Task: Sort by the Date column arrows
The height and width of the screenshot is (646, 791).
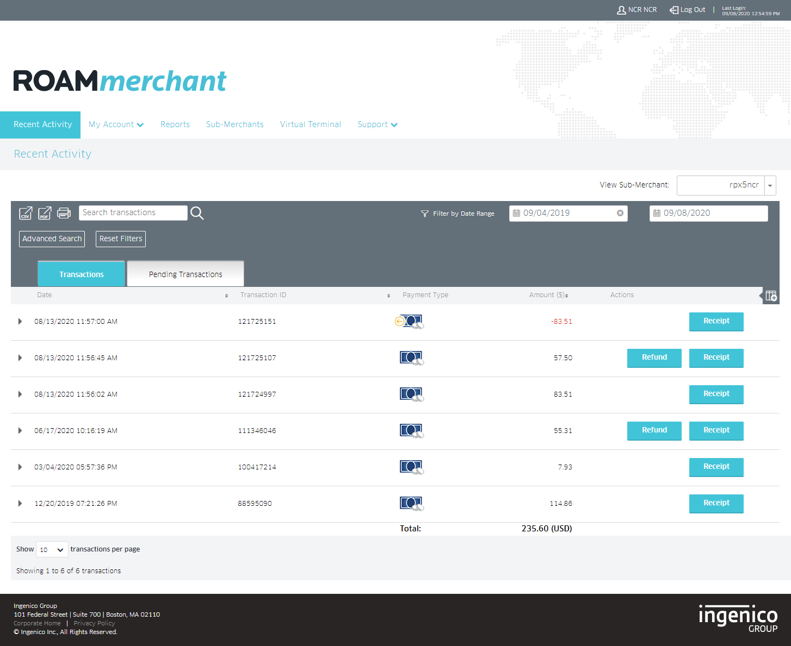Action: 226,296
